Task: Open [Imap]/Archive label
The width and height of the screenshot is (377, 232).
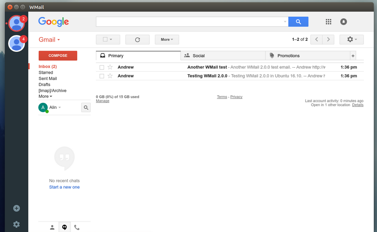Action: 52,91
